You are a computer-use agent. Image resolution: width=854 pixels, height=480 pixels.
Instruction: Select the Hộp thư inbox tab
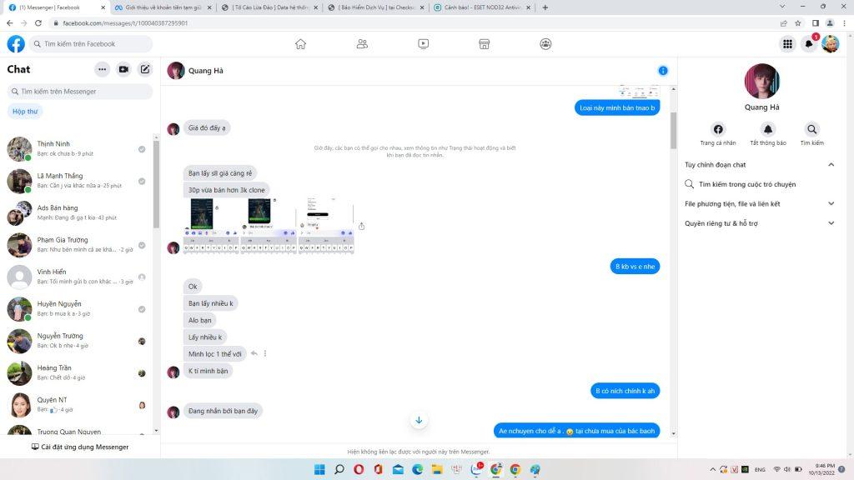coord(25,111)
